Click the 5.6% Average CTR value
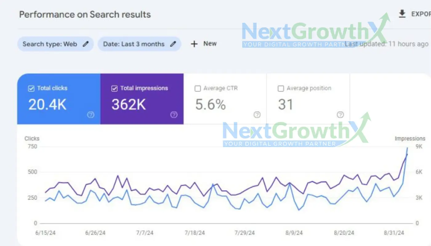The width and height of the screenshot is (431, 246). pos(211,105)
